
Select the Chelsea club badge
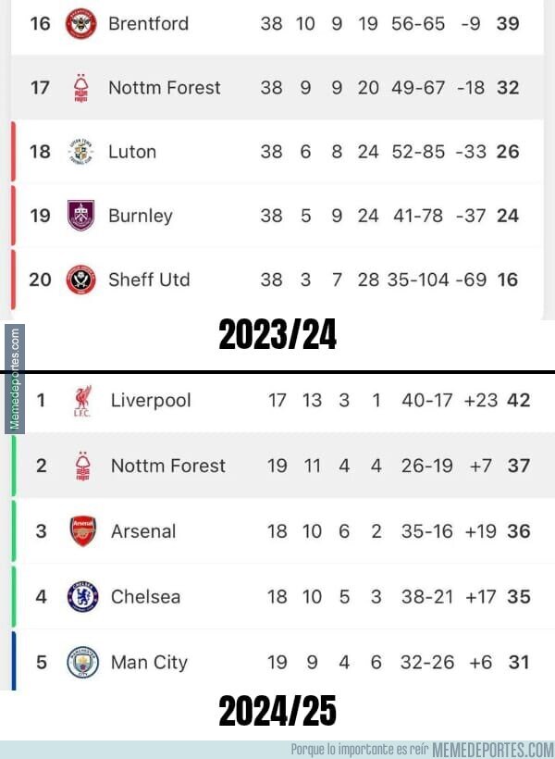point(82,596)
